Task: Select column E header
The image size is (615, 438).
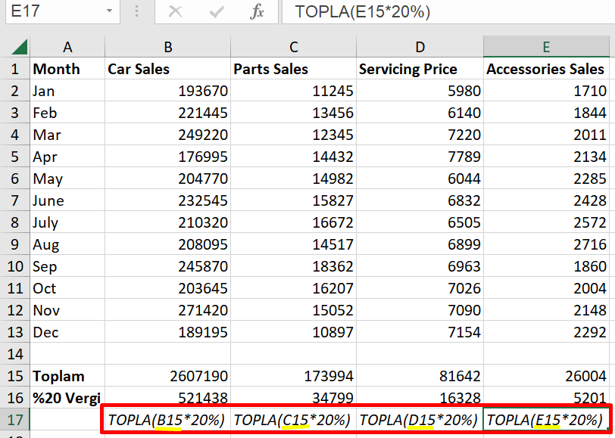Action: pos(545,47)
